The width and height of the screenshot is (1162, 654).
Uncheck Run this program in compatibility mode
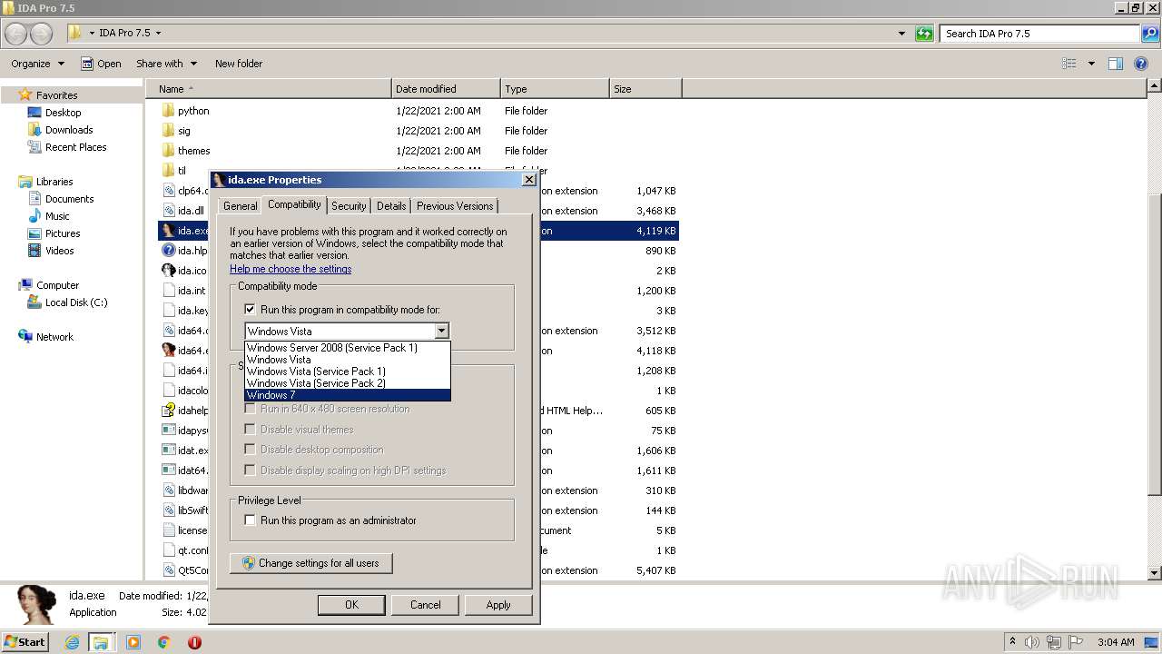coord(251,310)
